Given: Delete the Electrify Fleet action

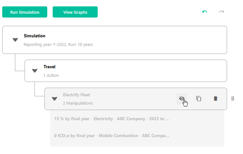Looking at the screenshot, I should 215,99.
